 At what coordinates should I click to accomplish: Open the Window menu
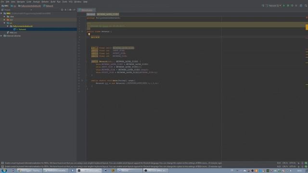tap(78, 2)
